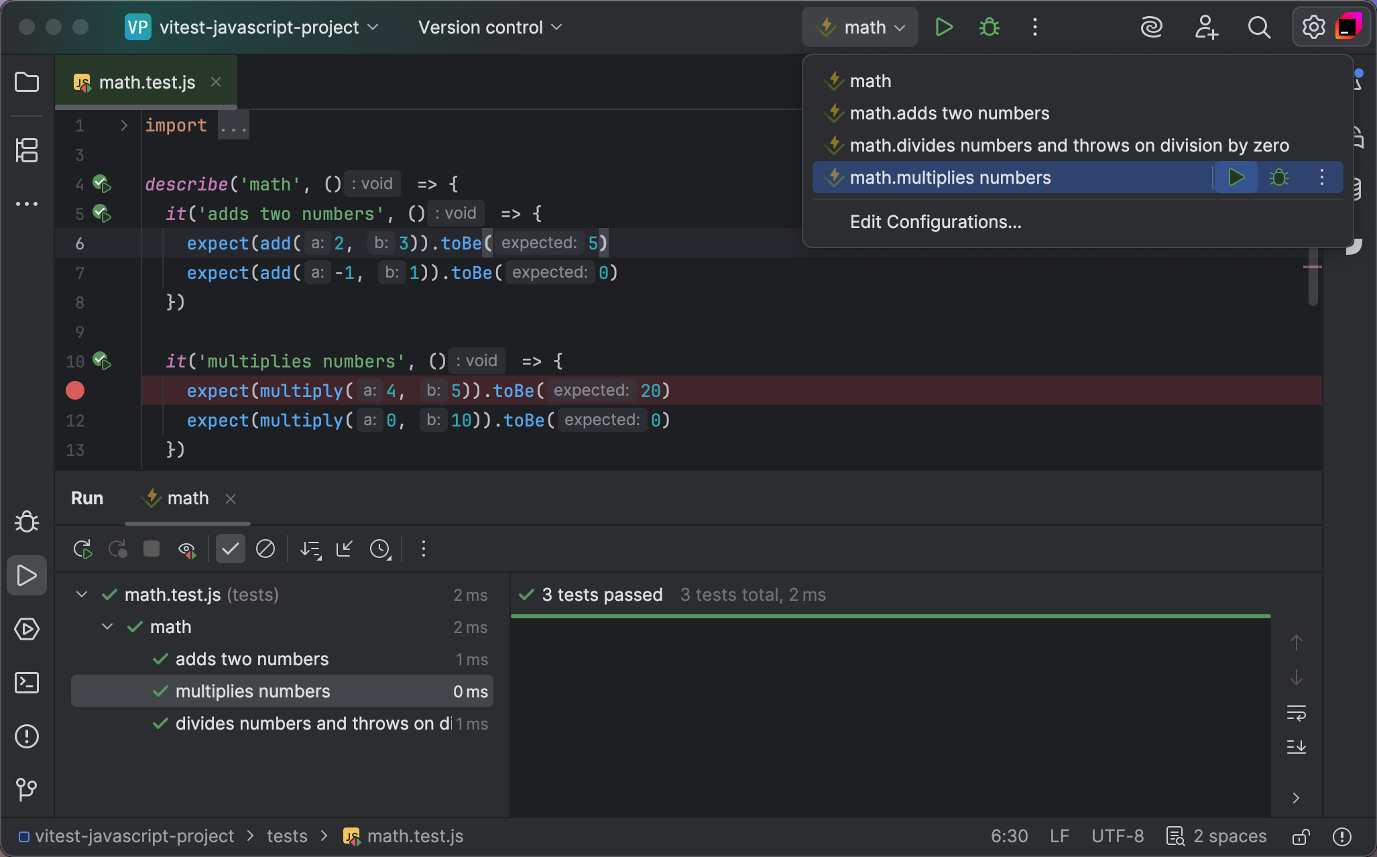Screen dimensions: 1377x857
Task: Toggle show ignored tests filter
Action: [x=265, y=549]
